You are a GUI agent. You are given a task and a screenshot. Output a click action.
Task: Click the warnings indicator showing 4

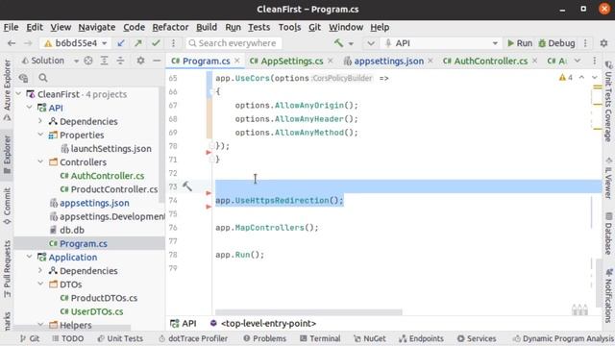click(566, 78)
